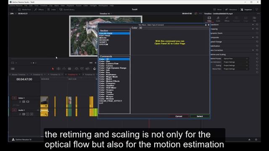Select Color - Camera Raw command

[x=114, y=63]
